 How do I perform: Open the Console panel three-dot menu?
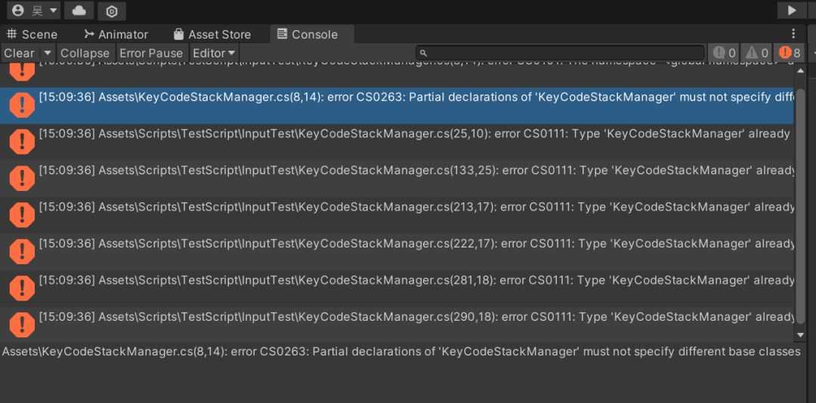tap(793, 34)
